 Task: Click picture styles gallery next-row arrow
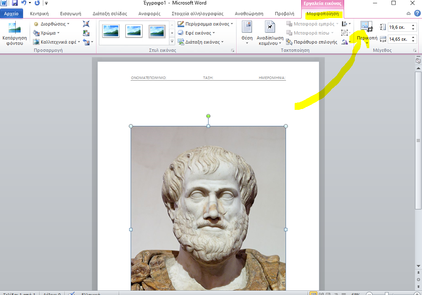(172, 33)
